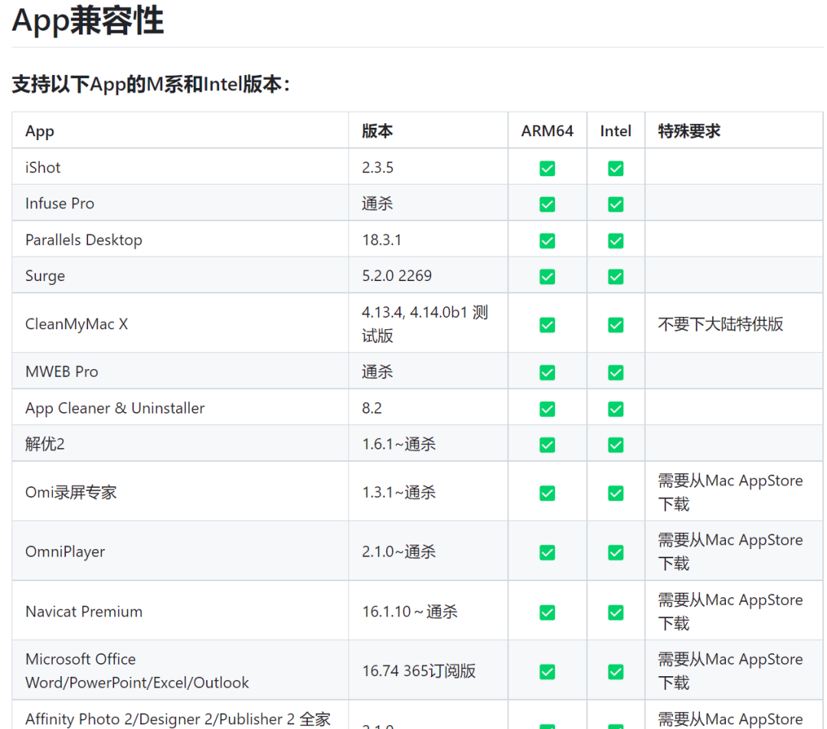This screenshot has width=827, height=729.
Task: Select the Surge app name cell
Action: click(180, 276)
